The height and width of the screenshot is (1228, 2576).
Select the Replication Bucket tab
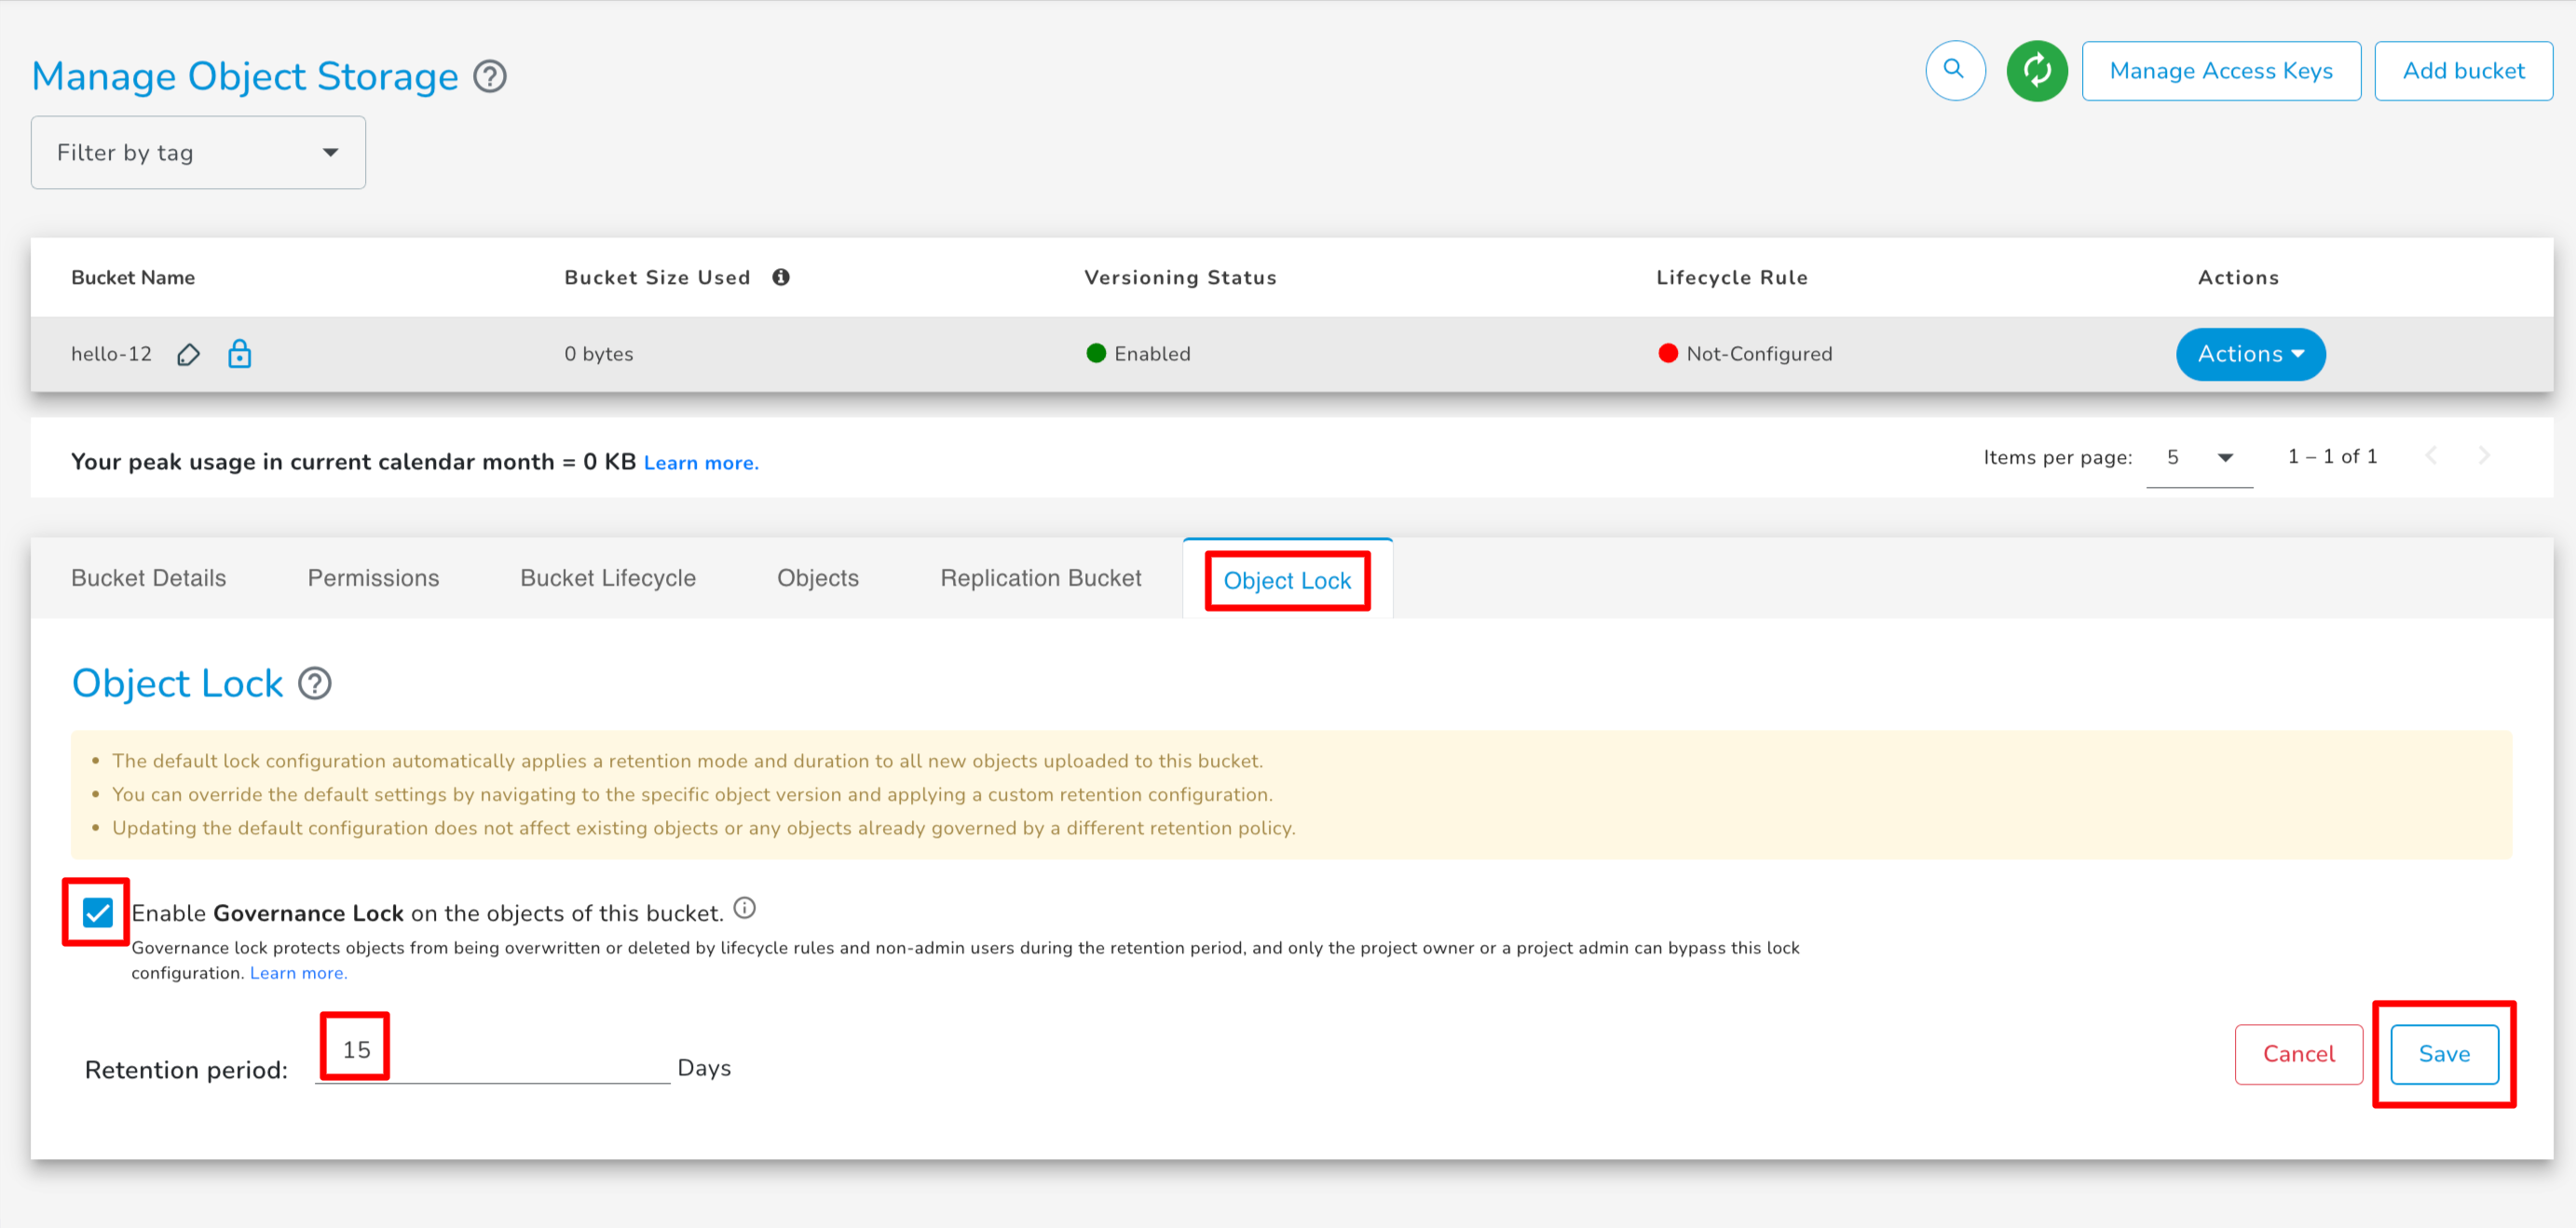(x=1040, y=577)
